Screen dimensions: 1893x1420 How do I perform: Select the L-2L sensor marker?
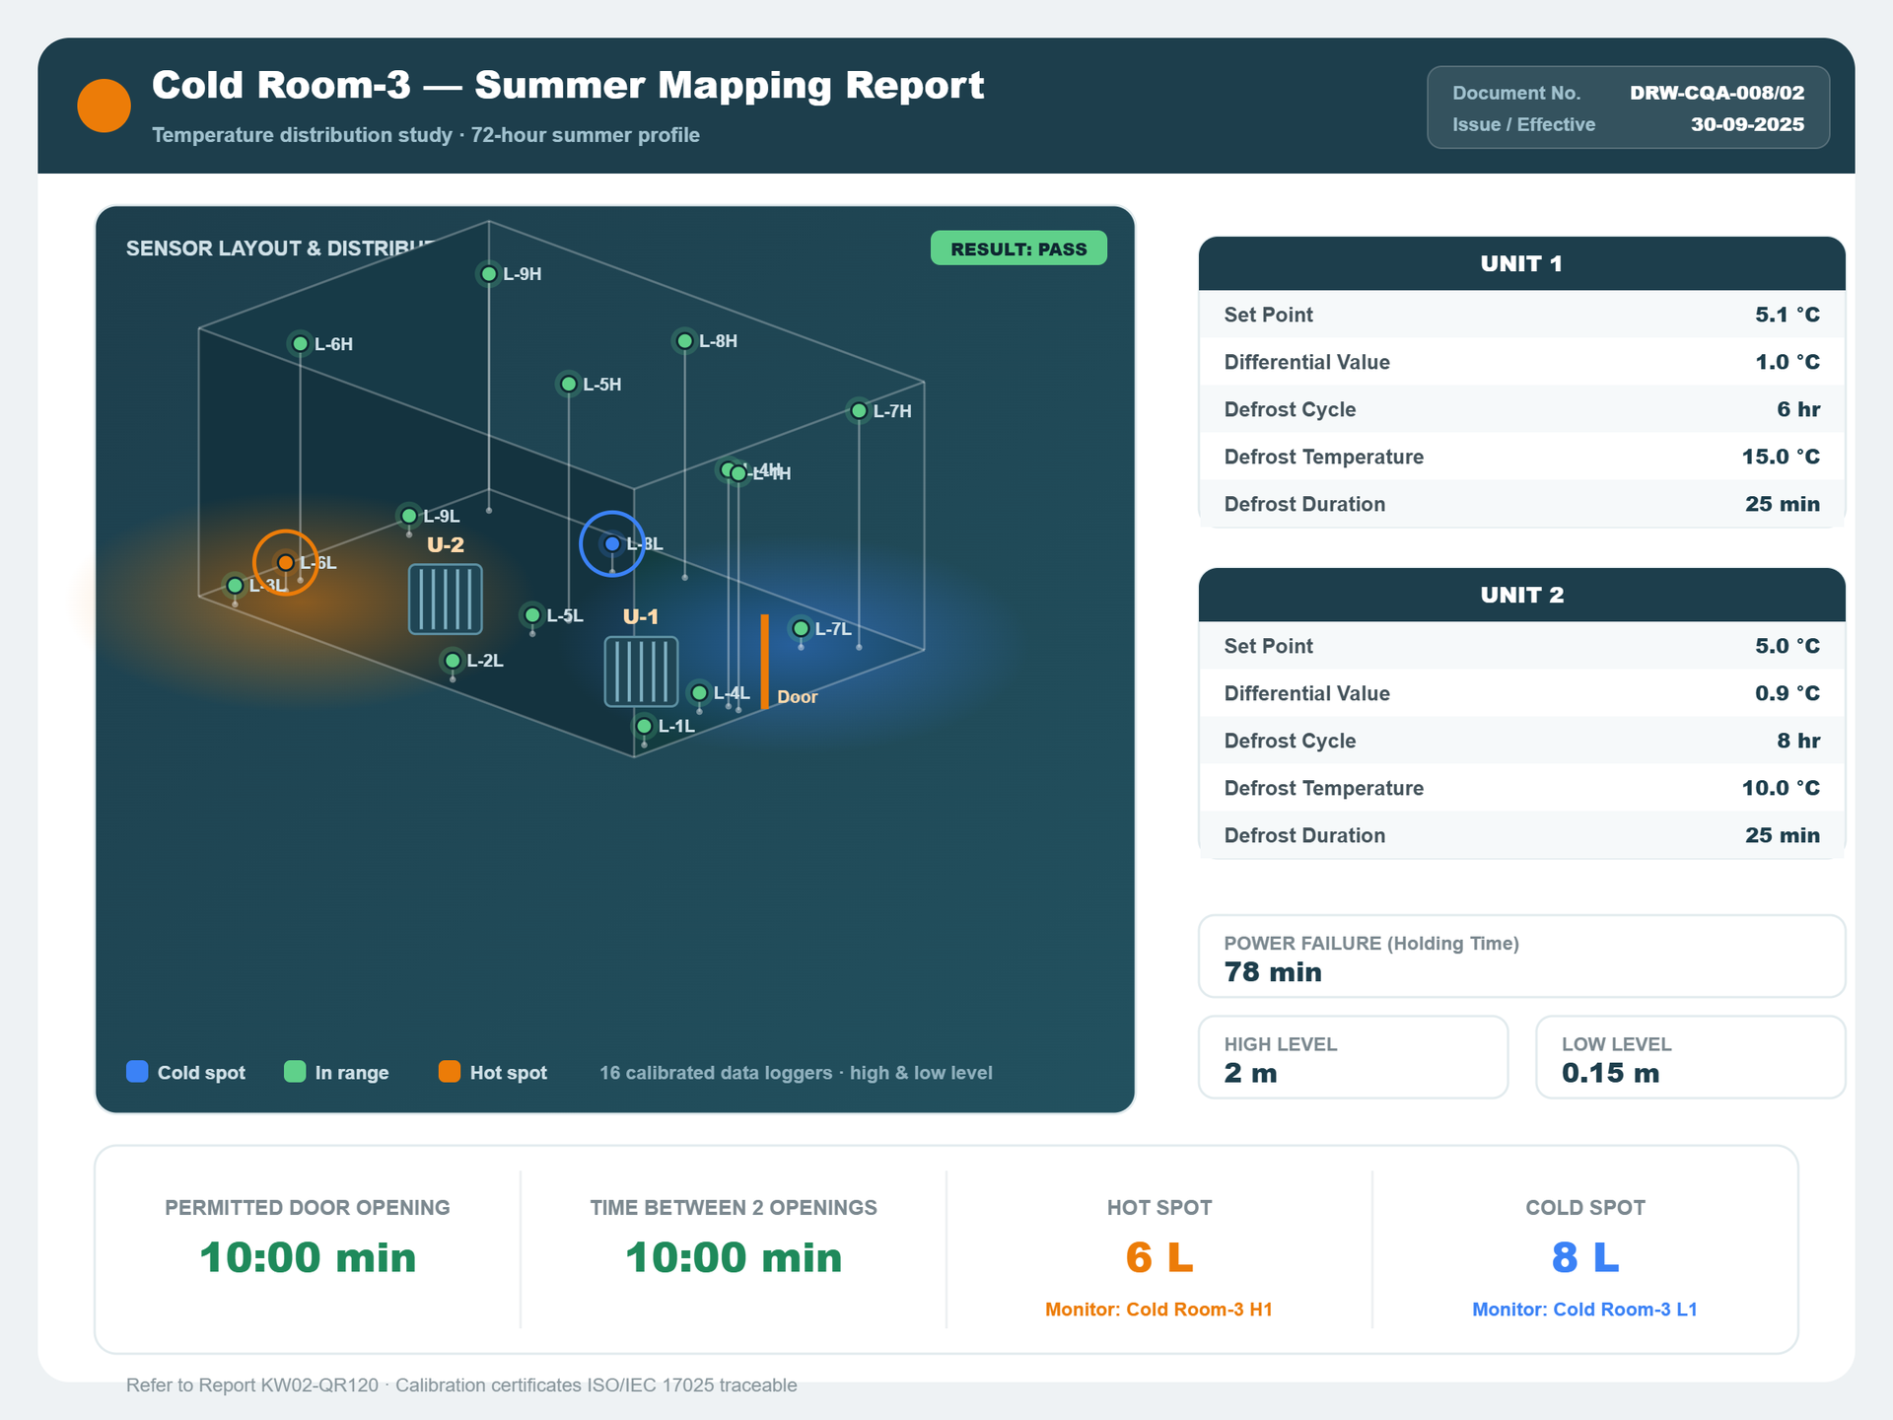coord(453,661)
